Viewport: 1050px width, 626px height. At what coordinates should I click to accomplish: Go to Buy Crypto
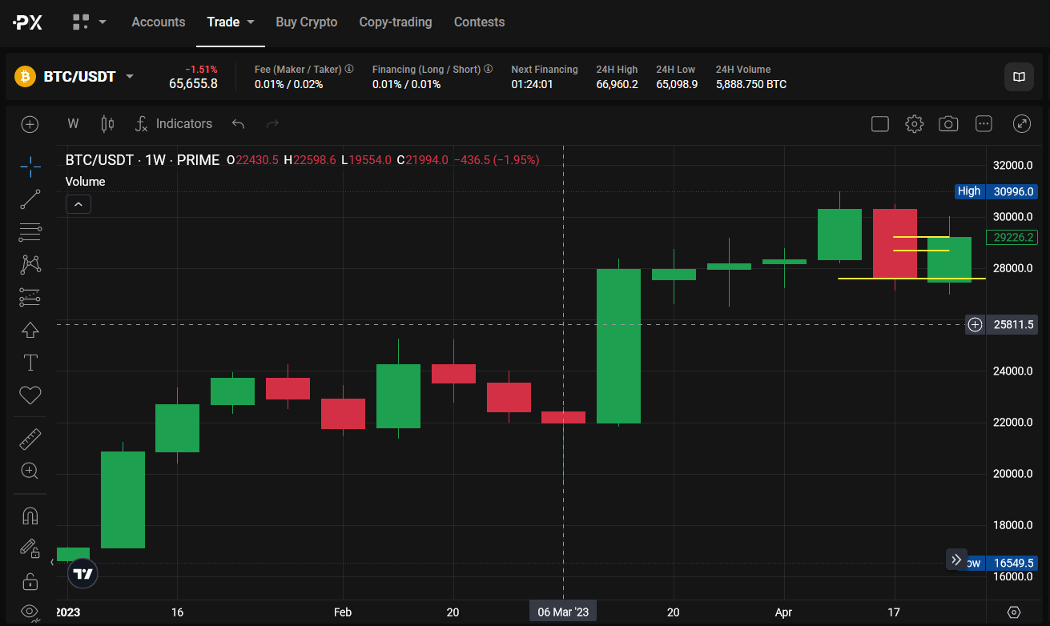point(306,22)
